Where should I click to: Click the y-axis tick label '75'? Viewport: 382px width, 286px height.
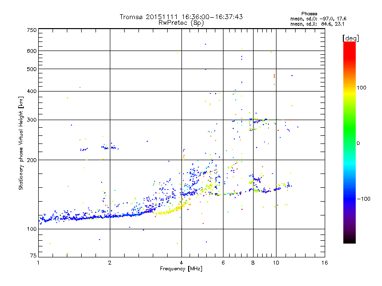(33, 255)
